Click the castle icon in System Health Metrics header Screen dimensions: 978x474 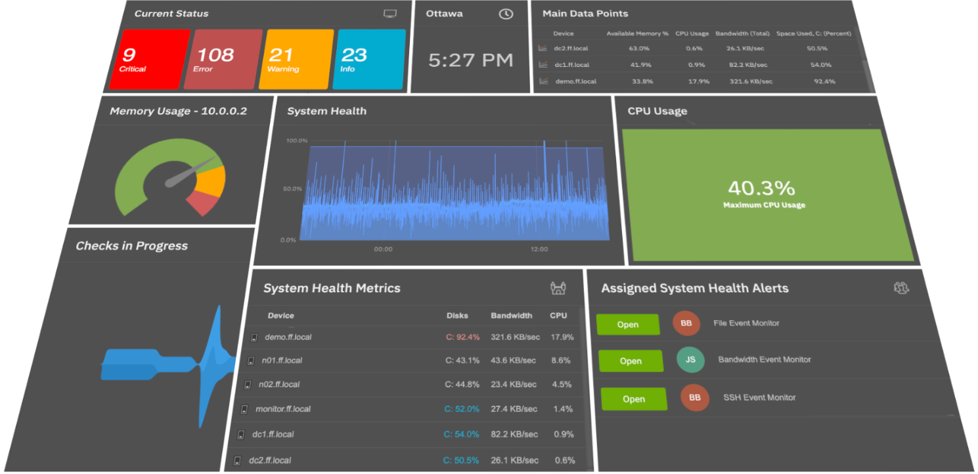[x=558, y=288]
